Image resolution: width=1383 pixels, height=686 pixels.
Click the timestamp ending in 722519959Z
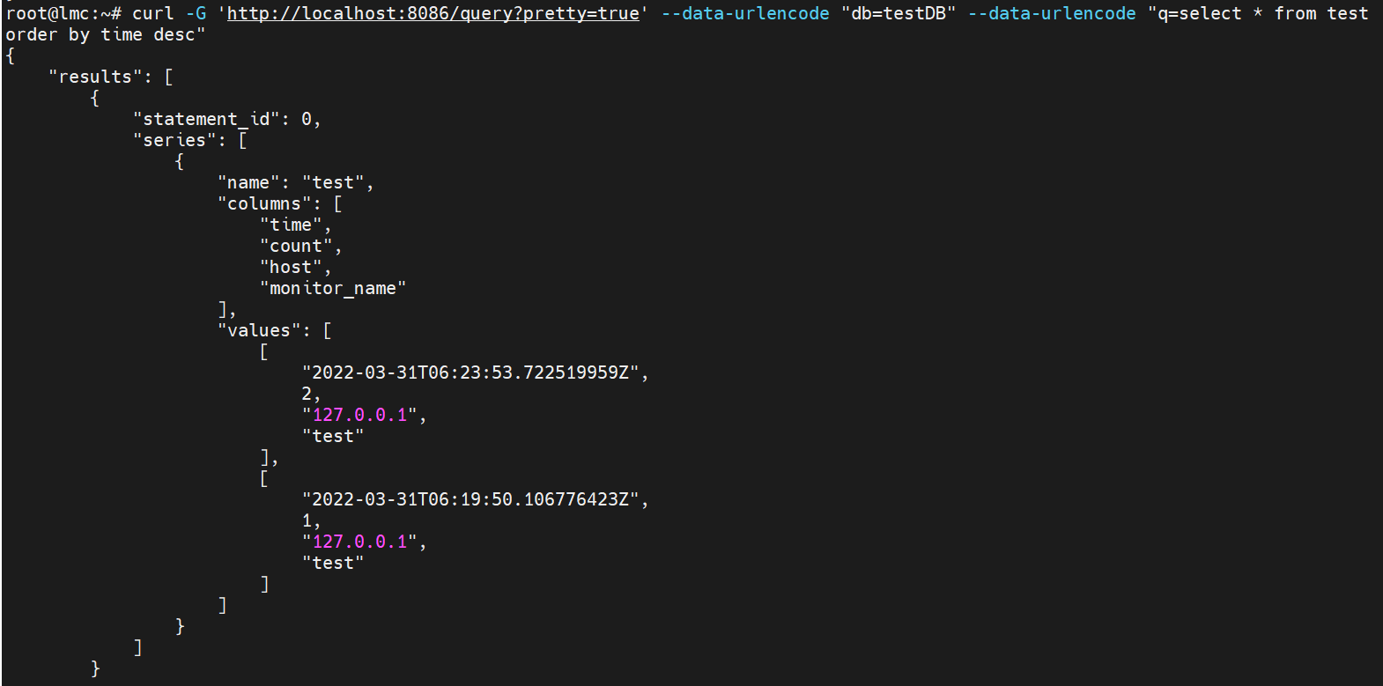click(x=470, y=373)
